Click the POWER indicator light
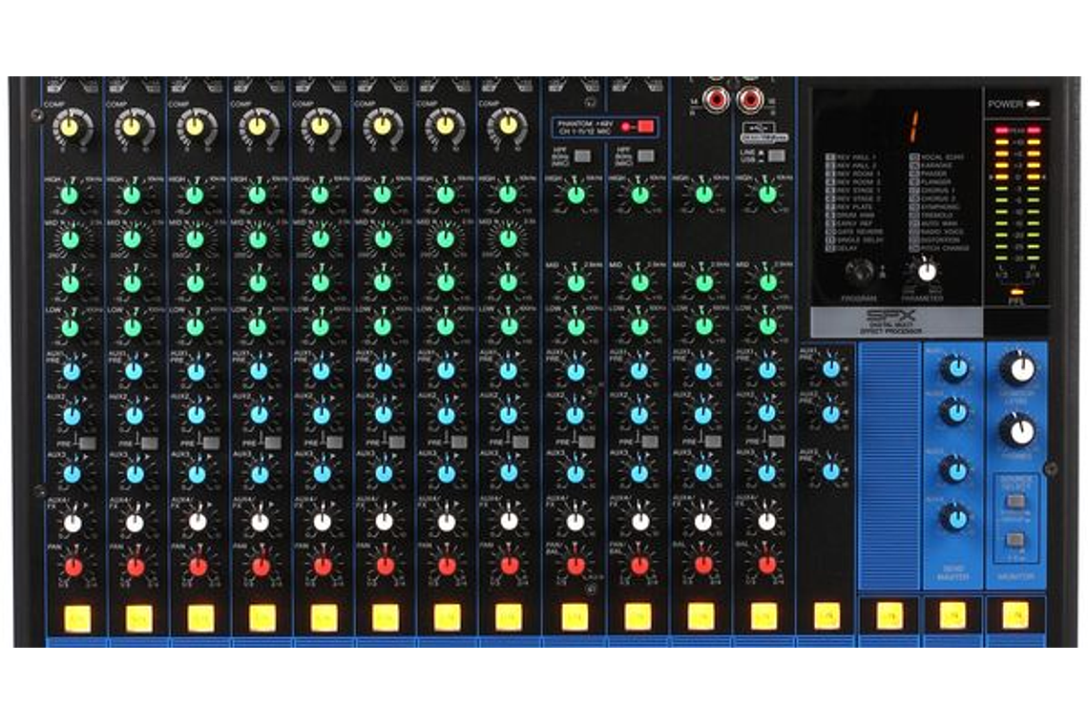1088x725 pixels. coord(1033,104)
